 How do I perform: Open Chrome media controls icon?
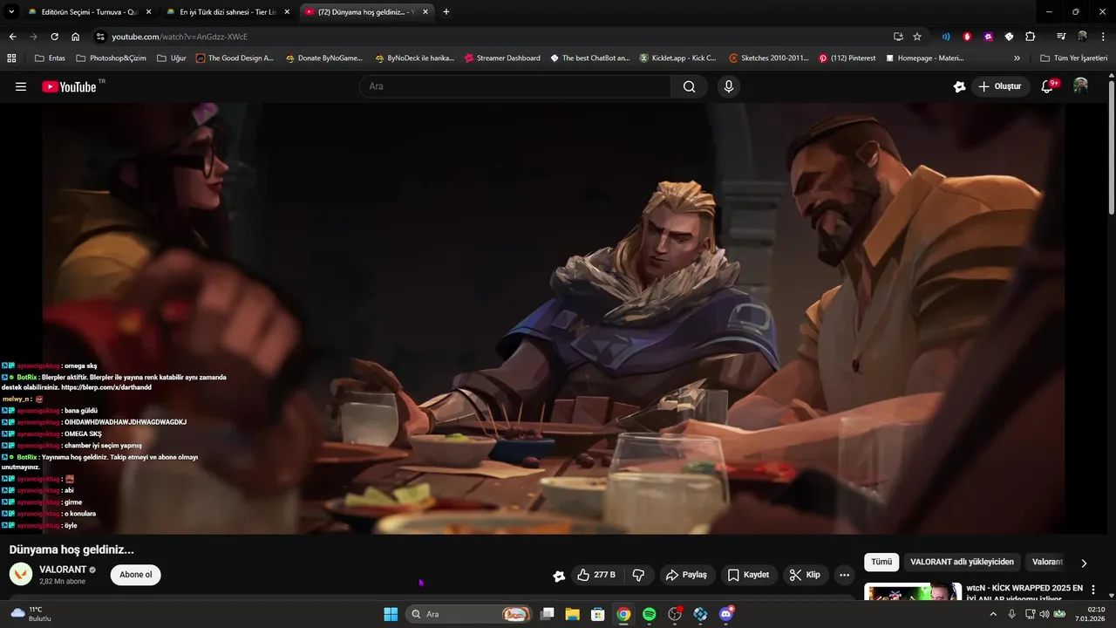click(x=1061, y=37)
